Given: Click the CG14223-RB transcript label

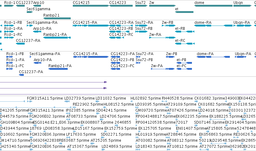Looking at the screenshot, I should 121,28.
